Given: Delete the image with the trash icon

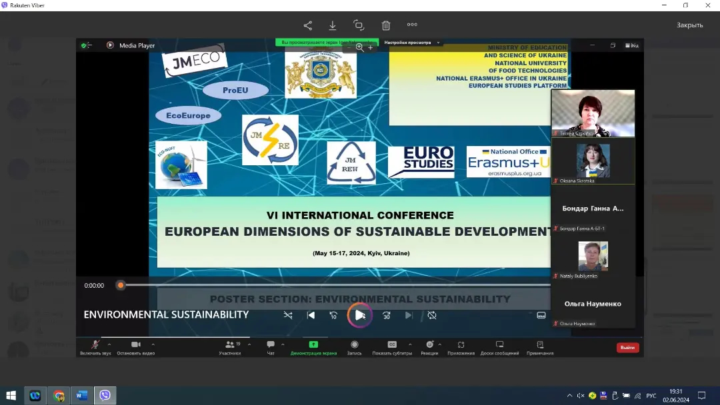Looking at the screenshot, I should click(385, 25).
